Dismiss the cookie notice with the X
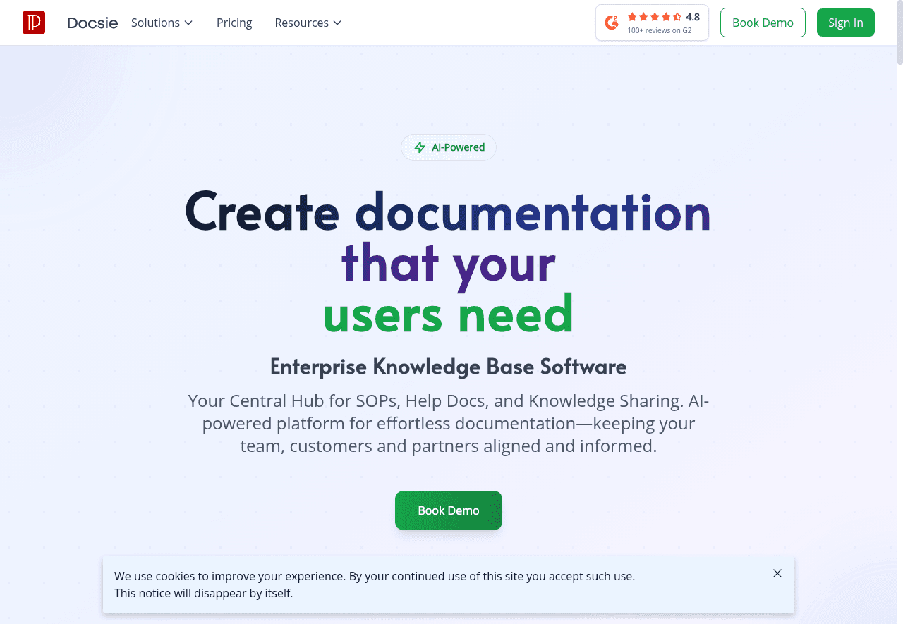This screenshot has width=903, height=624. [777, 573]
